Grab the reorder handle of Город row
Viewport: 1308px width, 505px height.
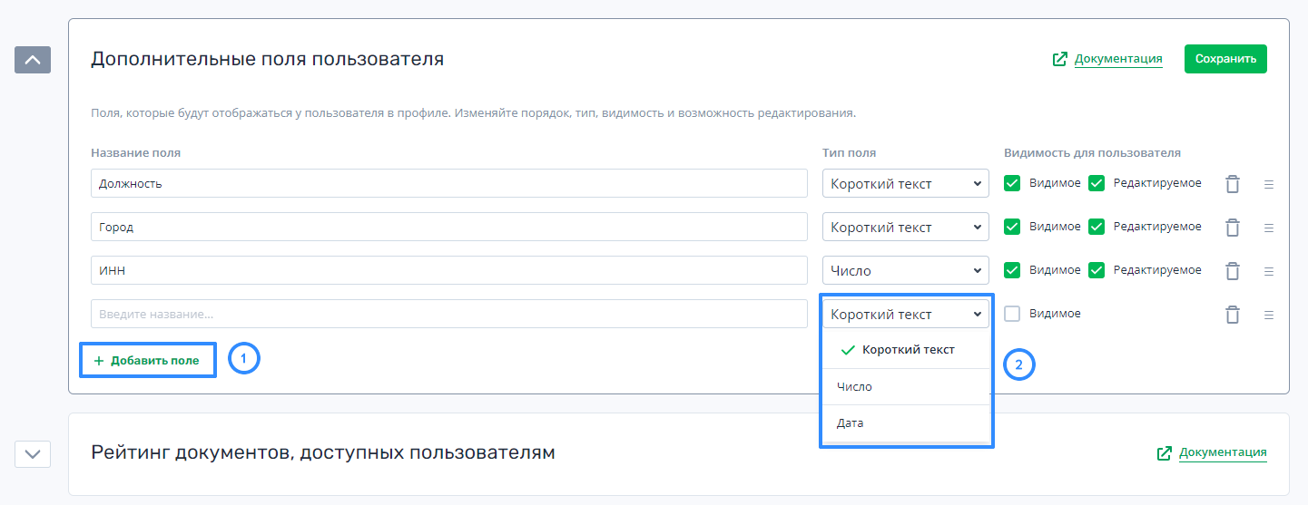click(1269, 228)
